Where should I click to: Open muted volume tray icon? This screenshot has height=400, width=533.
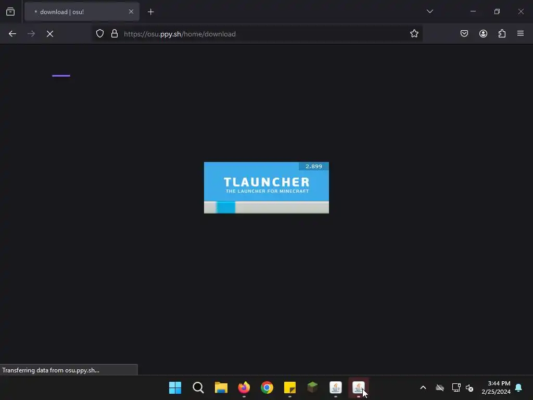pyautogui.click(x=469, y=387)
